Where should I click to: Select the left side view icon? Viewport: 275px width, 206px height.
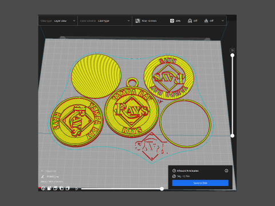pos(61,188)
